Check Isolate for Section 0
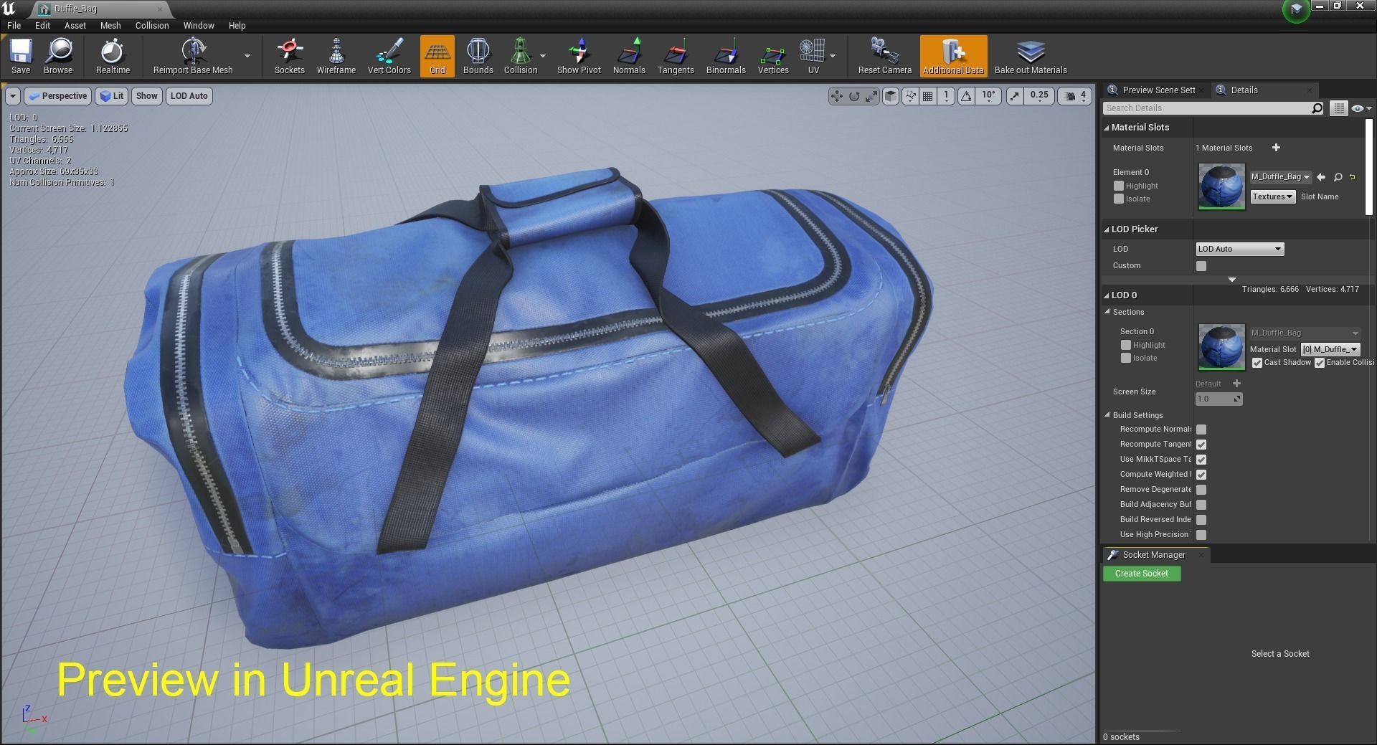The width and height of the screenshot is (1377, 745). click(x=1126, y=358)
